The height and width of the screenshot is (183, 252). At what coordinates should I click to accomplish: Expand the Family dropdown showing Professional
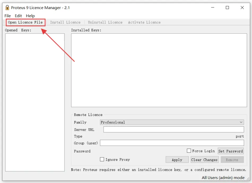click(x=172, y=122)
